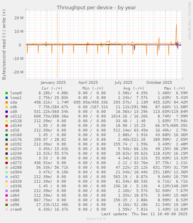Select the 'zd160' device label
This screenshot has height=223, width=193.
coord(16,135)
